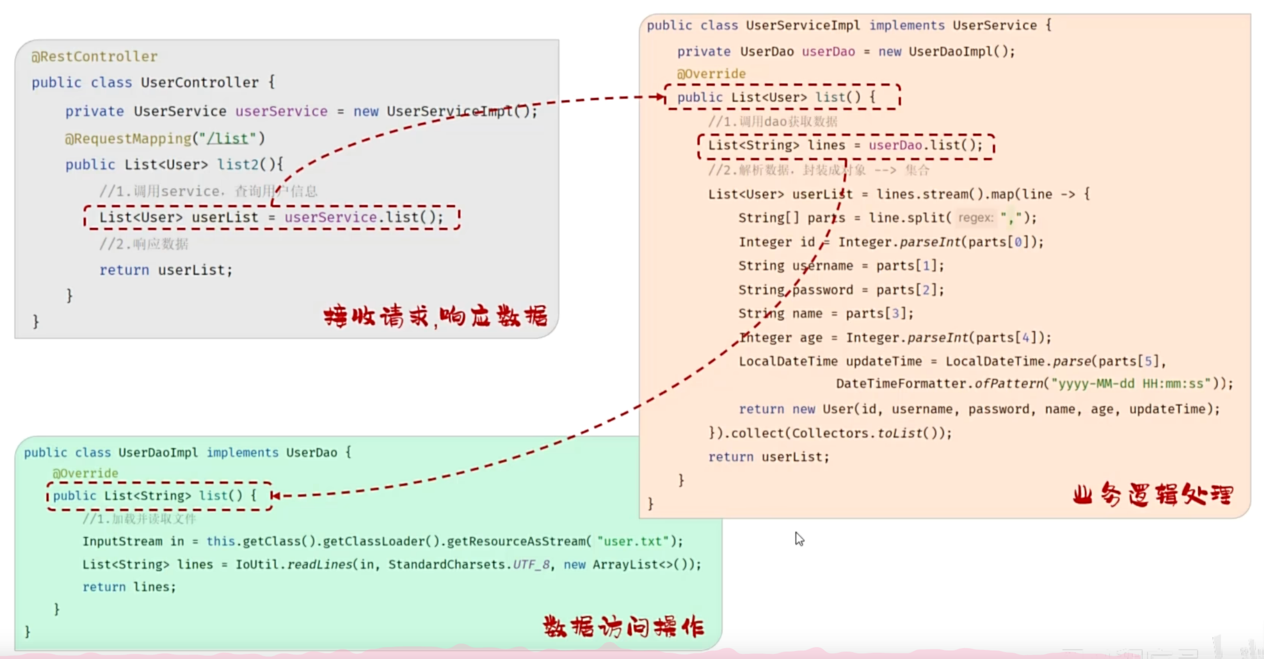Click the "/list" underlined mapping path
Screen dimensions: 1264x659
coord(228,139)
